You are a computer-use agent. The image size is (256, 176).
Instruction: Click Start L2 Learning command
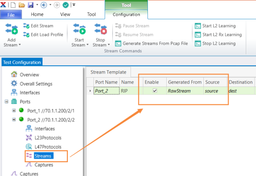pos(215,26)
